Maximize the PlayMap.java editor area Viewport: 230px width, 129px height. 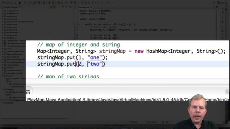pos(217,7)
